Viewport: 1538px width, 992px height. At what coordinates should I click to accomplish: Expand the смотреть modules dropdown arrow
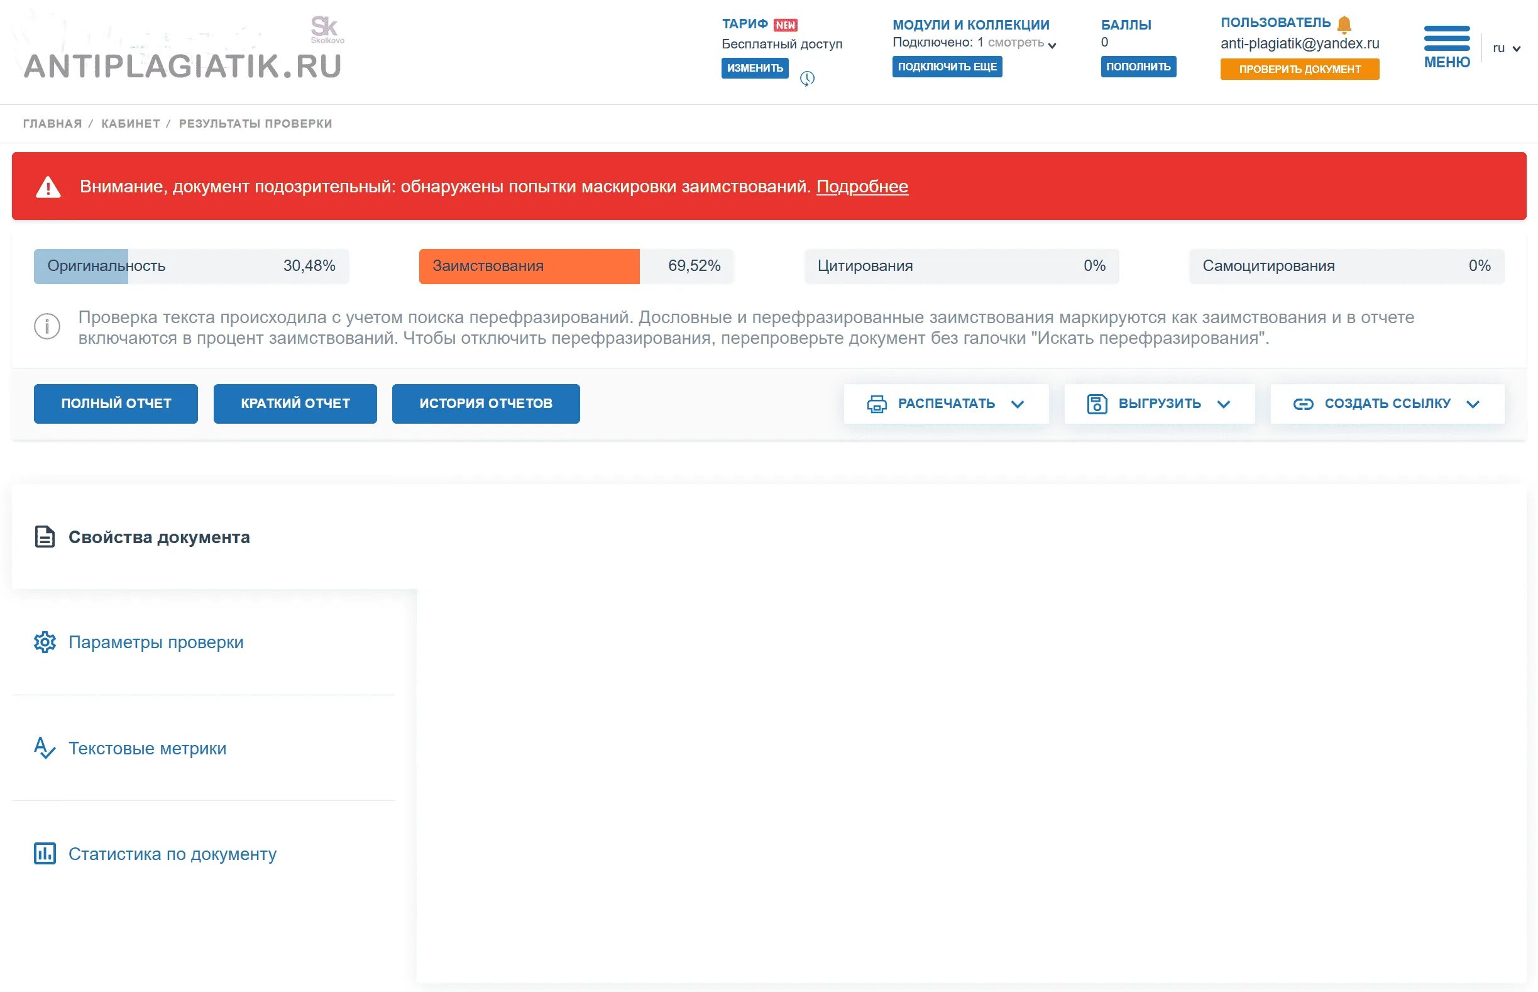[1052, 45]
